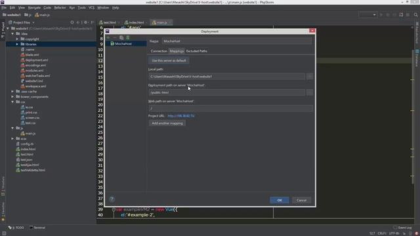The image size is (420, 236).
Task: Open the Structure side tool window tab
Action: click(3, 186)
